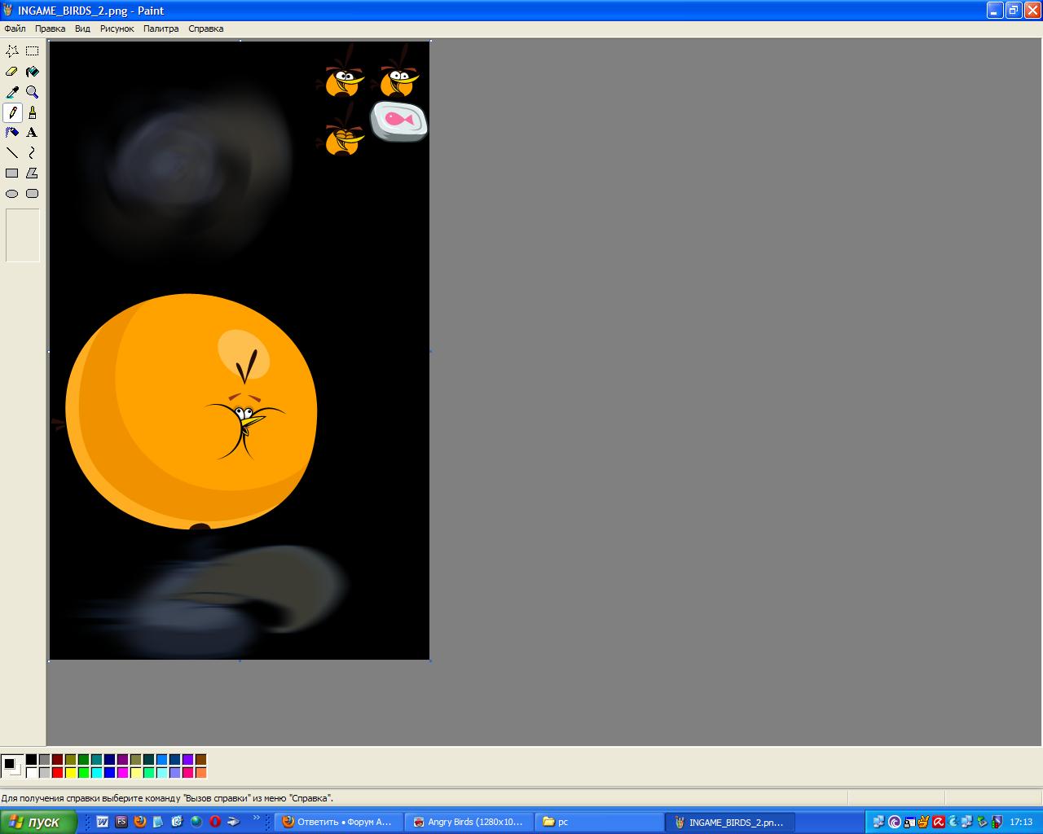Click the foreground/background color indicator box
Screen dimensions: 1043x834
11,766
